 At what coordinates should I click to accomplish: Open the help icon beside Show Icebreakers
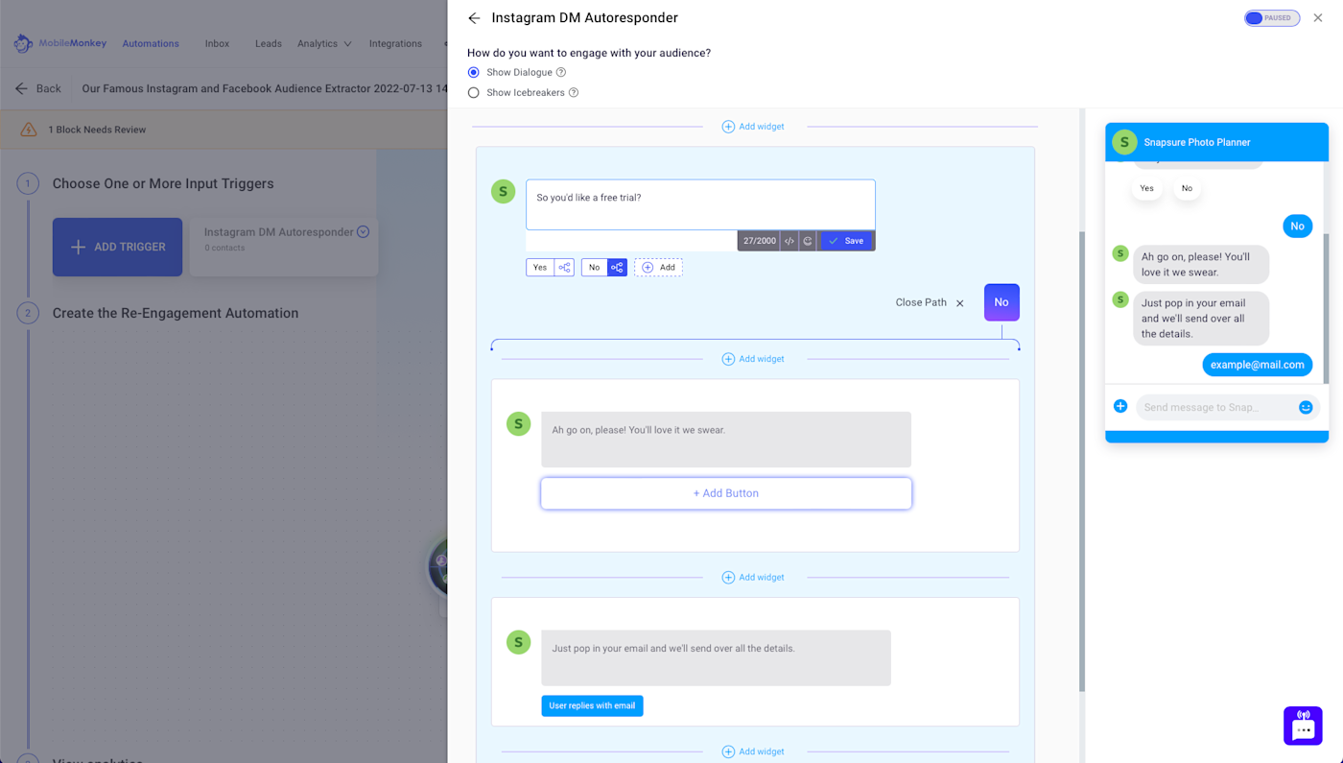pyautogui.click(x=574, y=93)
